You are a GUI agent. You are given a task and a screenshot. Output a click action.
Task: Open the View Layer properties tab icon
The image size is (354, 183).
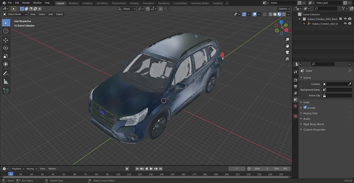click(295, 93)
